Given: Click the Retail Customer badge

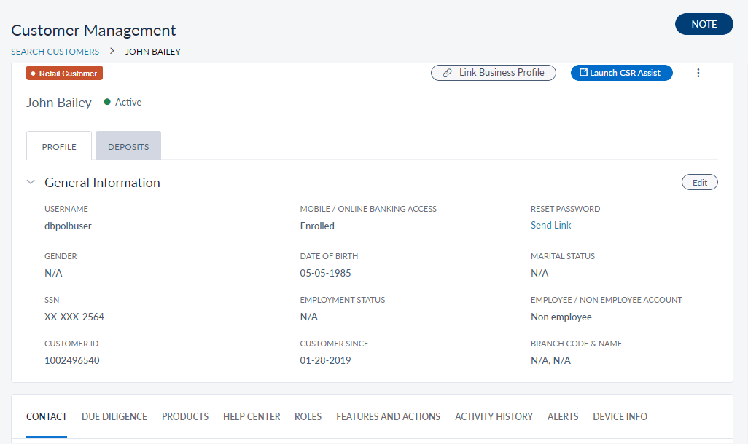Looking at the screenshot, I should coord(65,74).
